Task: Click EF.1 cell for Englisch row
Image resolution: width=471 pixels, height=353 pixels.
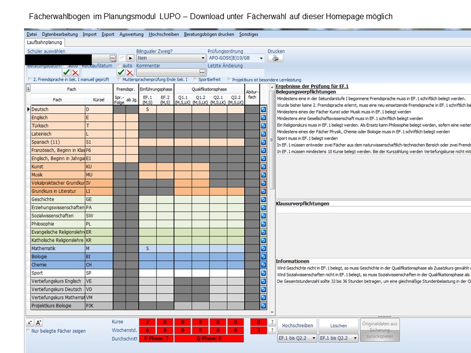Action: coord(147,118)
